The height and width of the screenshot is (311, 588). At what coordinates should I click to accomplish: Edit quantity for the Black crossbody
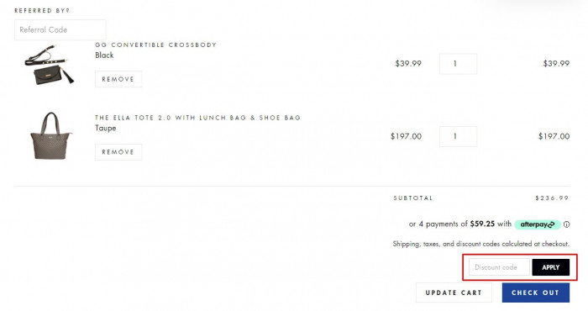(x=458, y=63)
